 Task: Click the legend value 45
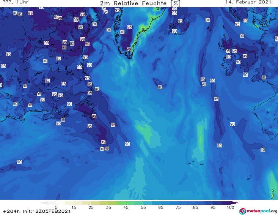(126, 207)
